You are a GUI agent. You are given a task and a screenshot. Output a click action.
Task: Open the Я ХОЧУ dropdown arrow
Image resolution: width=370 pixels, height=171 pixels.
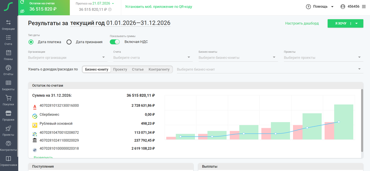[x=356, y=23]
